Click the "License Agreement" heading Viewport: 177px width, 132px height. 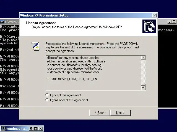41,23
